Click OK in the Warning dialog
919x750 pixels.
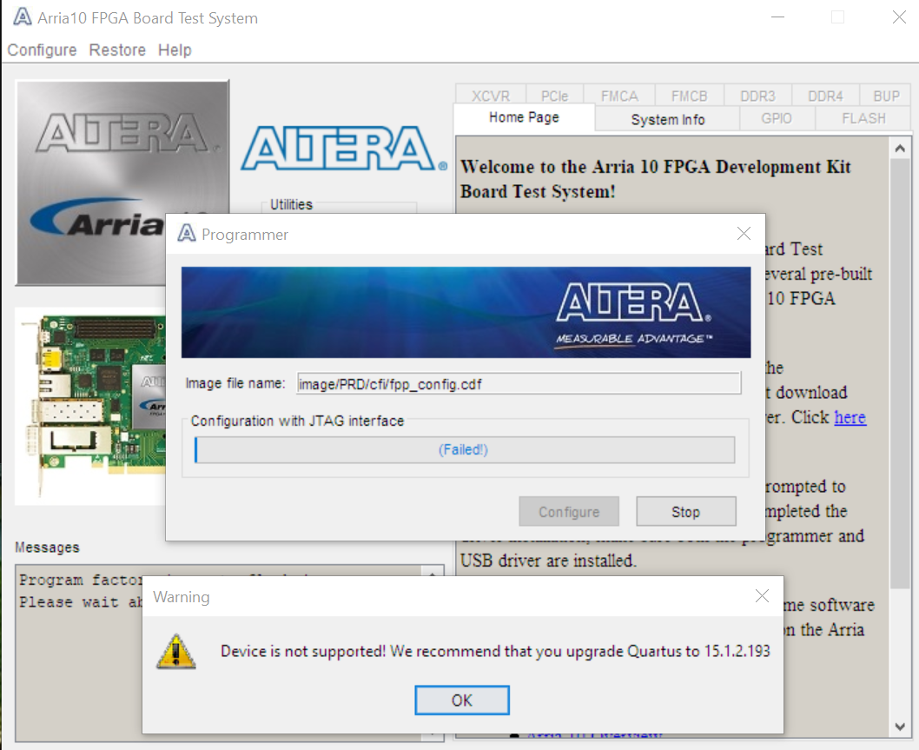[462, 700]
